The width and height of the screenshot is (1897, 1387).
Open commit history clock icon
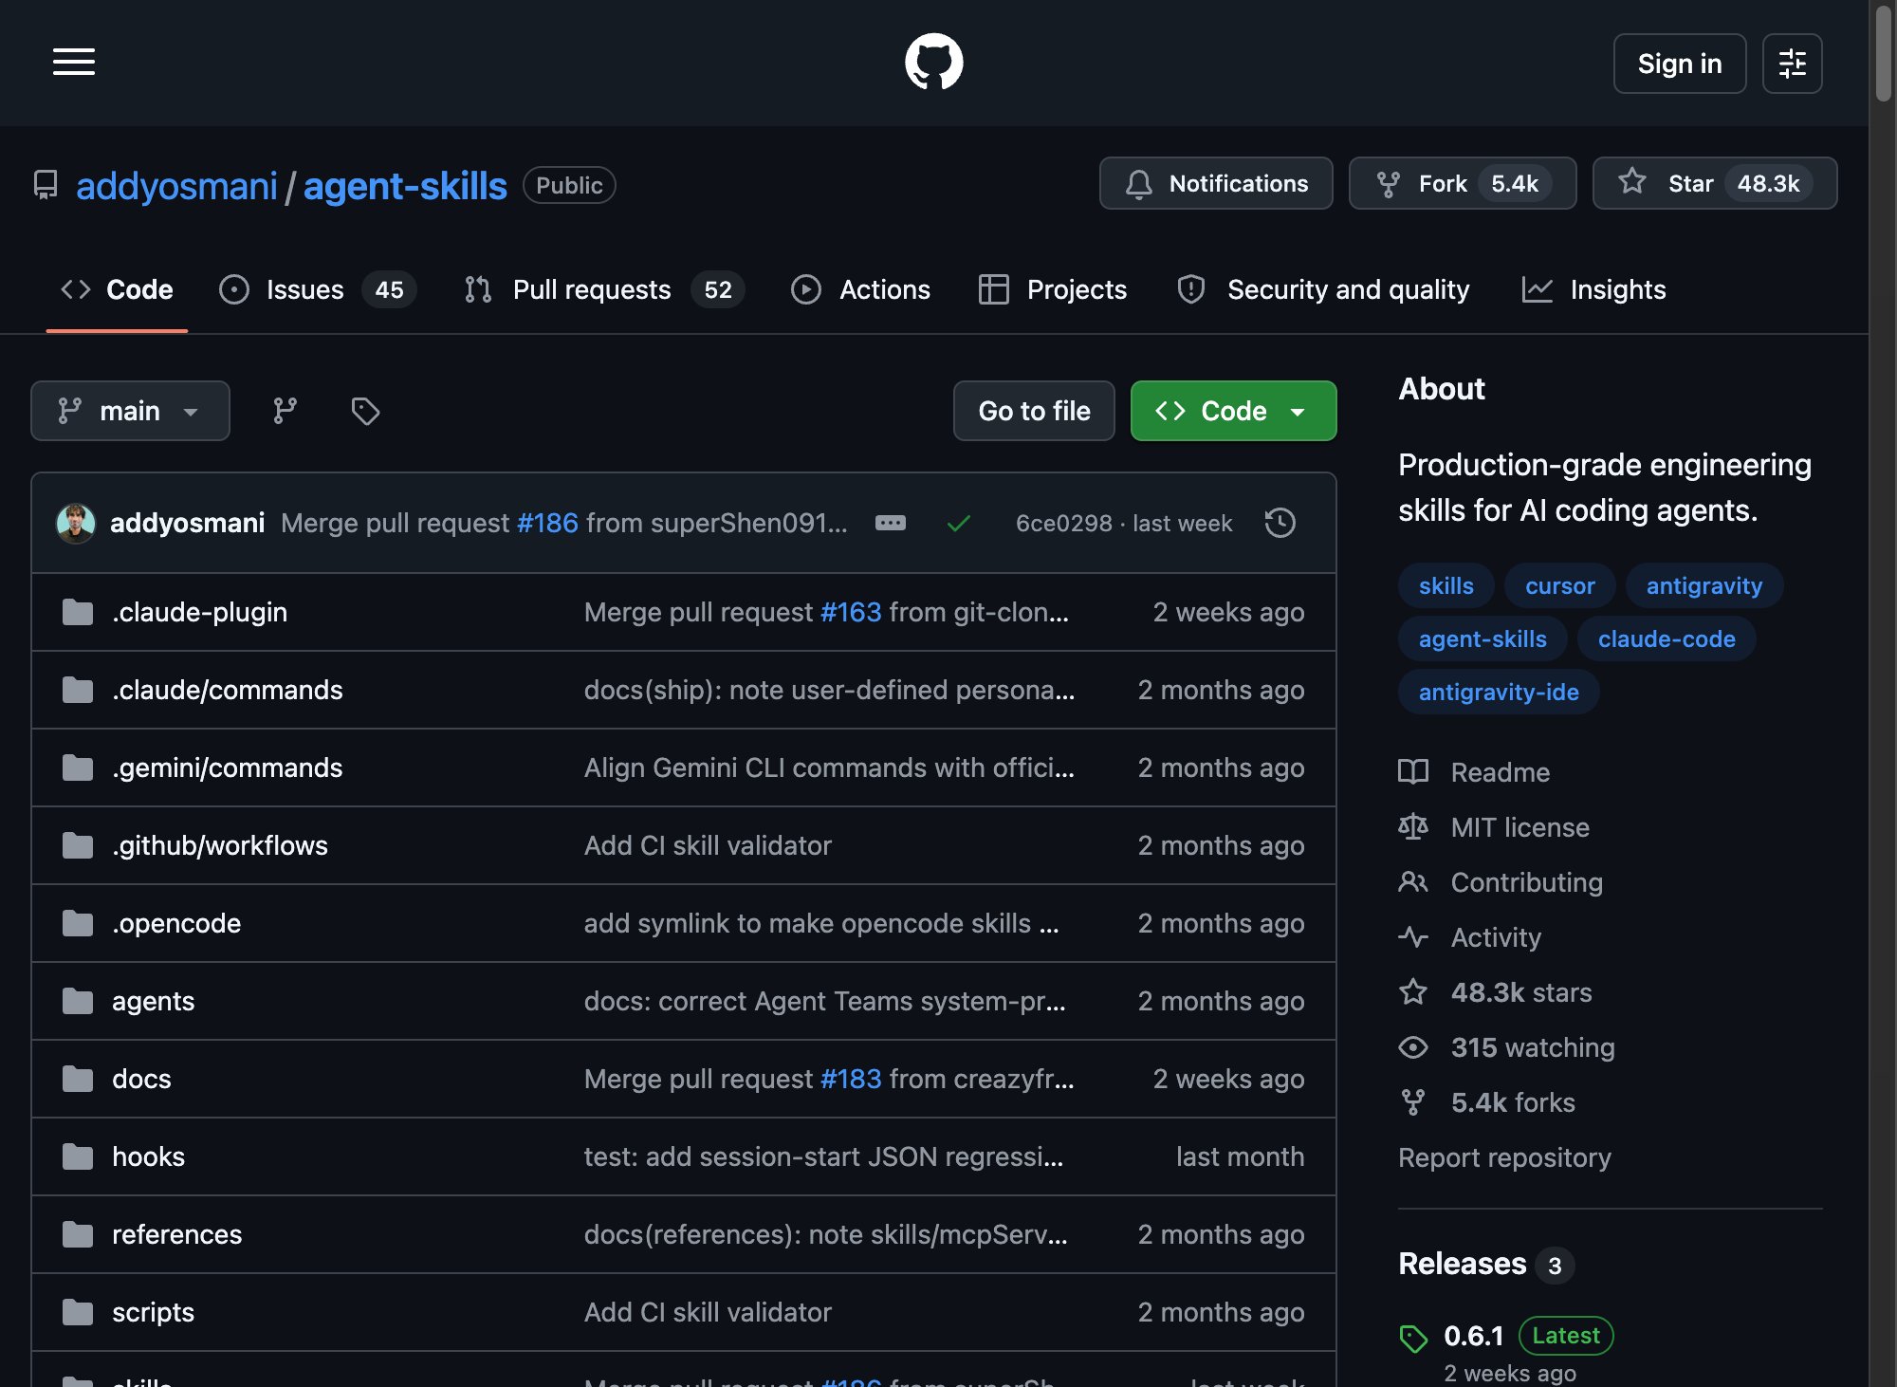tap(1280, 523)
